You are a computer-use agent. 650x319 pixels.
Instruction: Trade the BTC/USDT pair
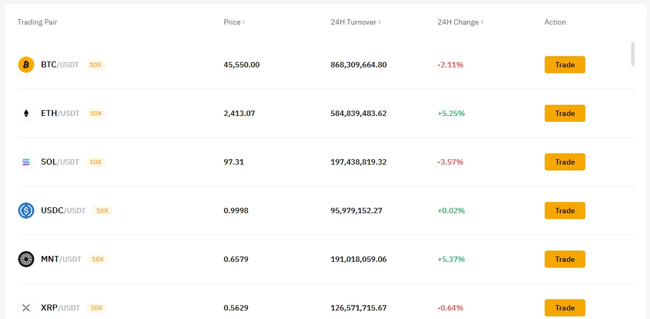(x=565, y=65)
